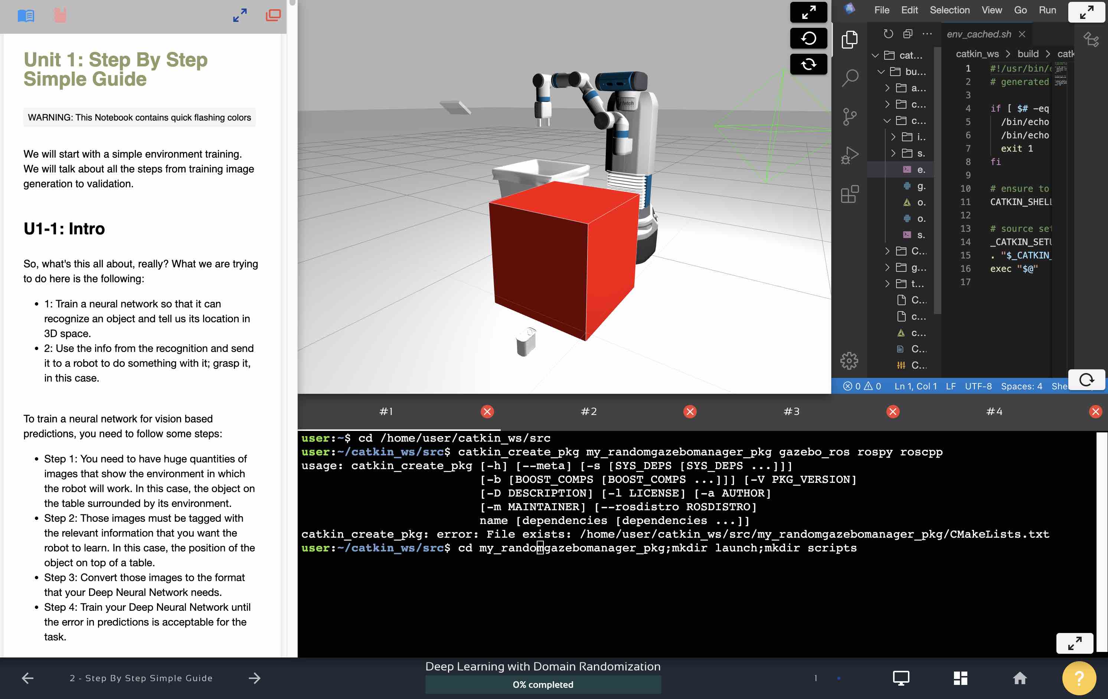Open the Search magnifier in activity bar
Image resolution: width=1108 pixels, height=699 pixels.
pyautogui.click(x=849, y=78)
